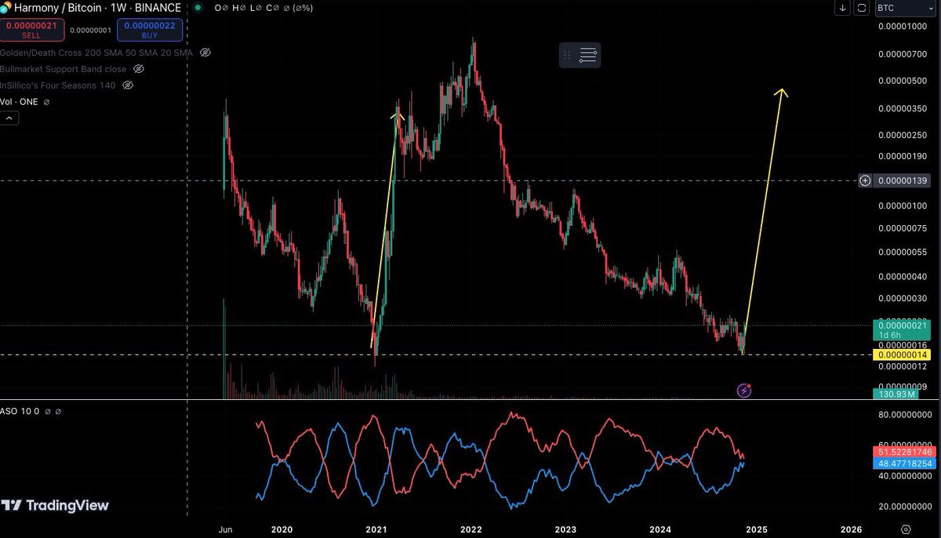
Task: Click the plus icon beside 0.00000139
Action: tap(865, 180)
